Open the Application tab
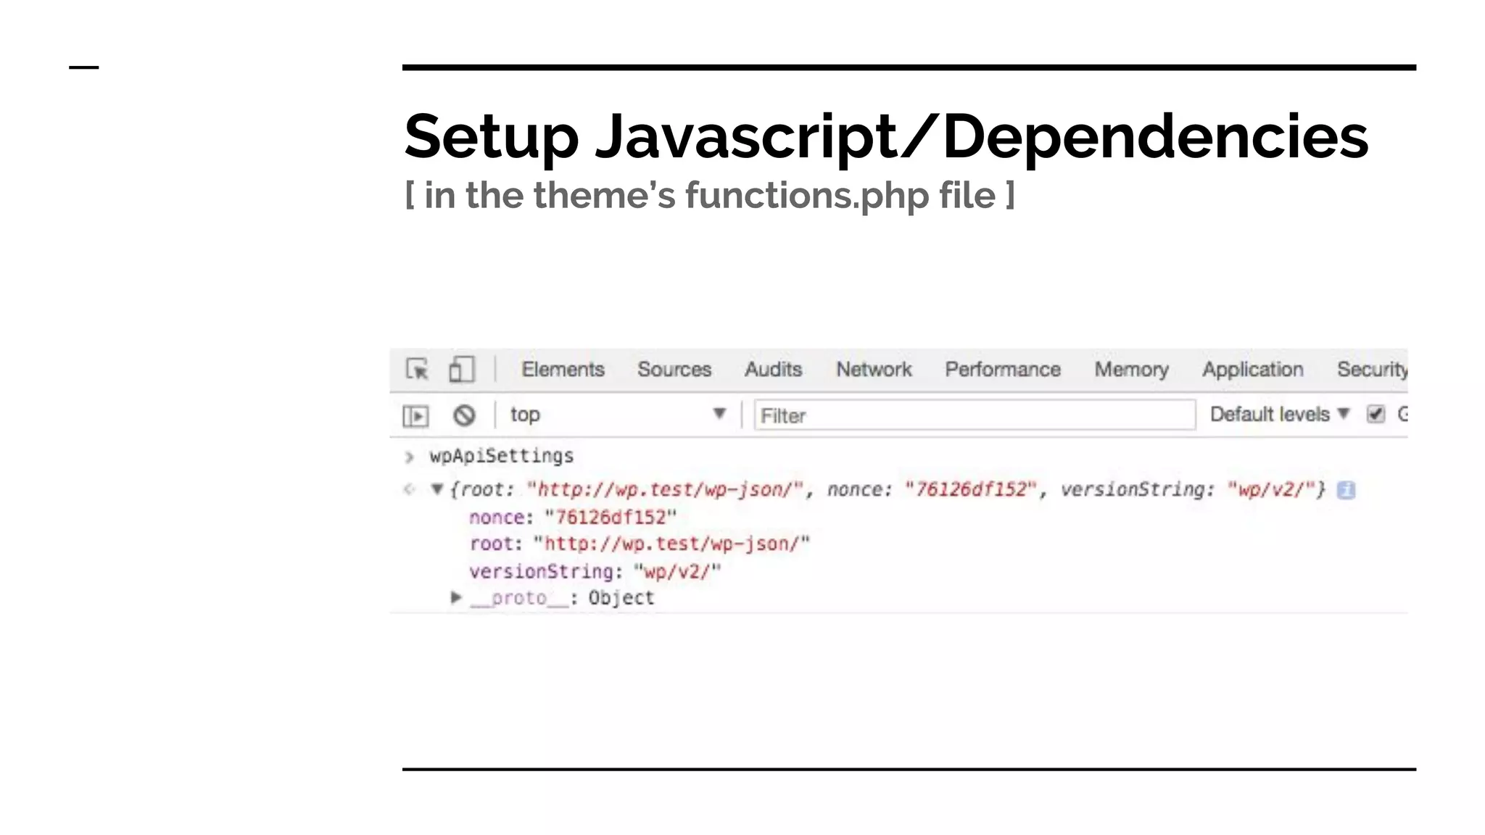1485x835 pixels. coord(1252,369)
